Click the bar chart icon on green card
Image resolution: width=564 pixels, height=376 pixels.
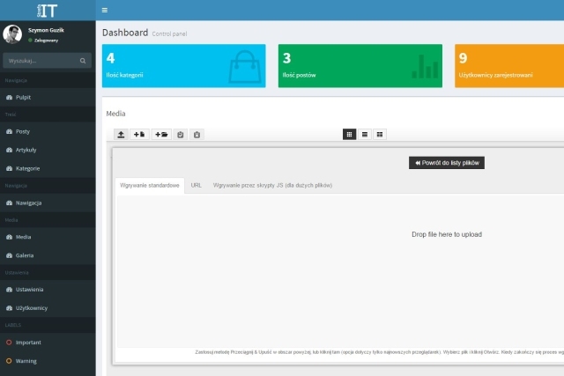425,67
